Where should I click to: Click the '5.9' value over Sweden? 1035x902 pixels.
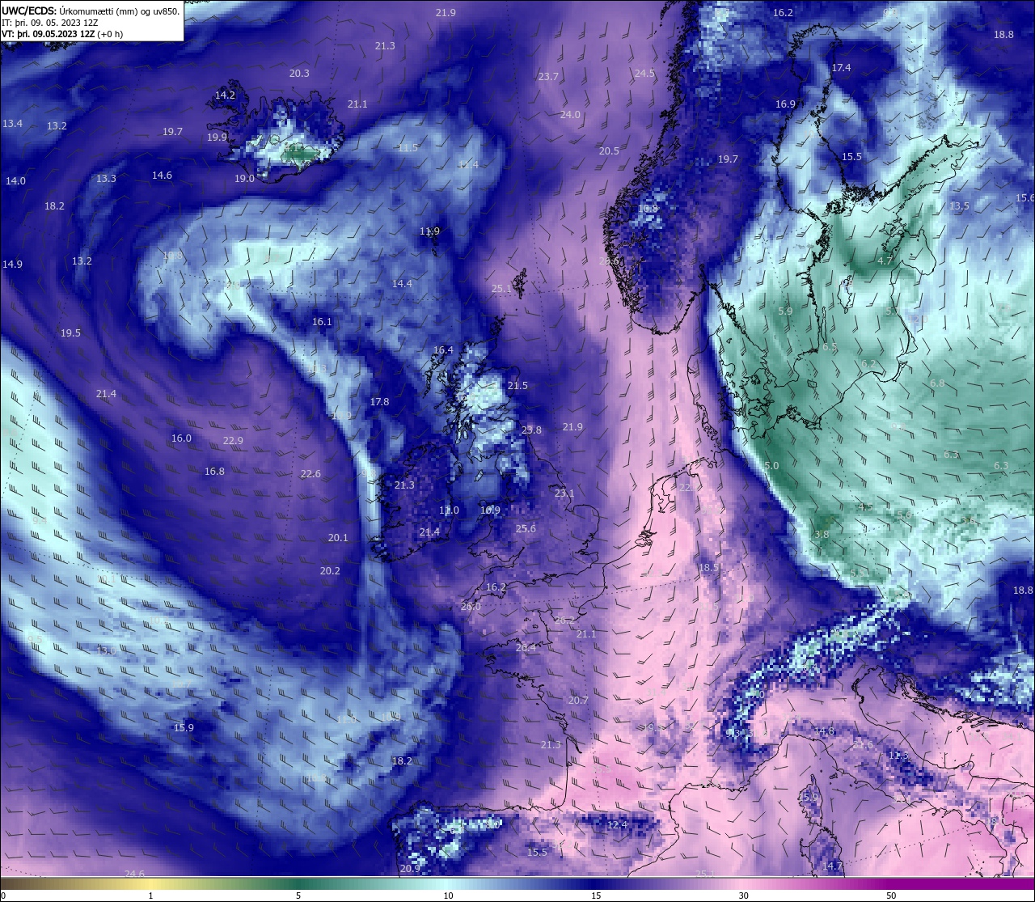785,311
